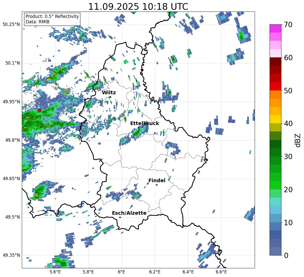Click the Product: 0.5° Reflectivity text
304x277 pixels.
point(52,16)
